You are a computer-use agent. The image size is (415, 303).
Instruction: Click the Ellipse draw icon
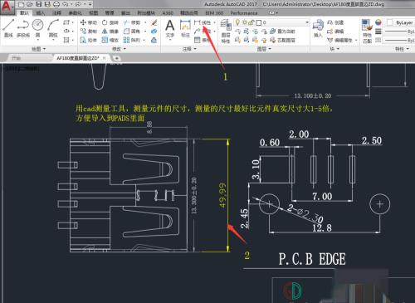66,31
